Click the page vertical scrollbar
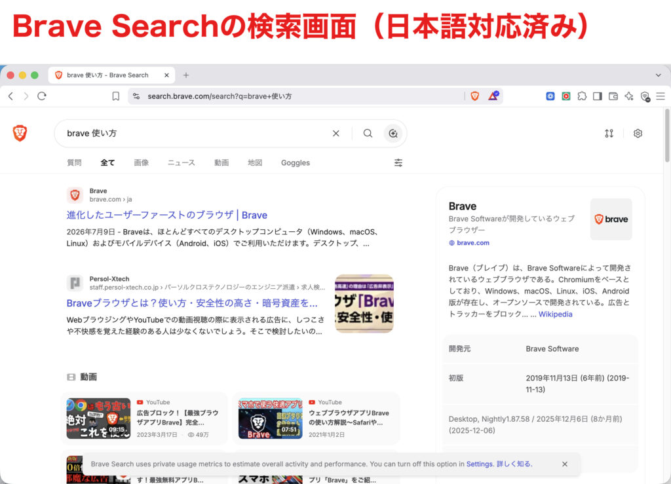This screenshot has height=484, width=671. [x=666, y=136]
